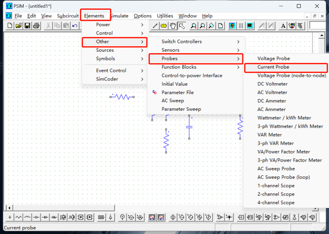Pick the proportional K block icon
329x234 pixels.
coord(241,217)
